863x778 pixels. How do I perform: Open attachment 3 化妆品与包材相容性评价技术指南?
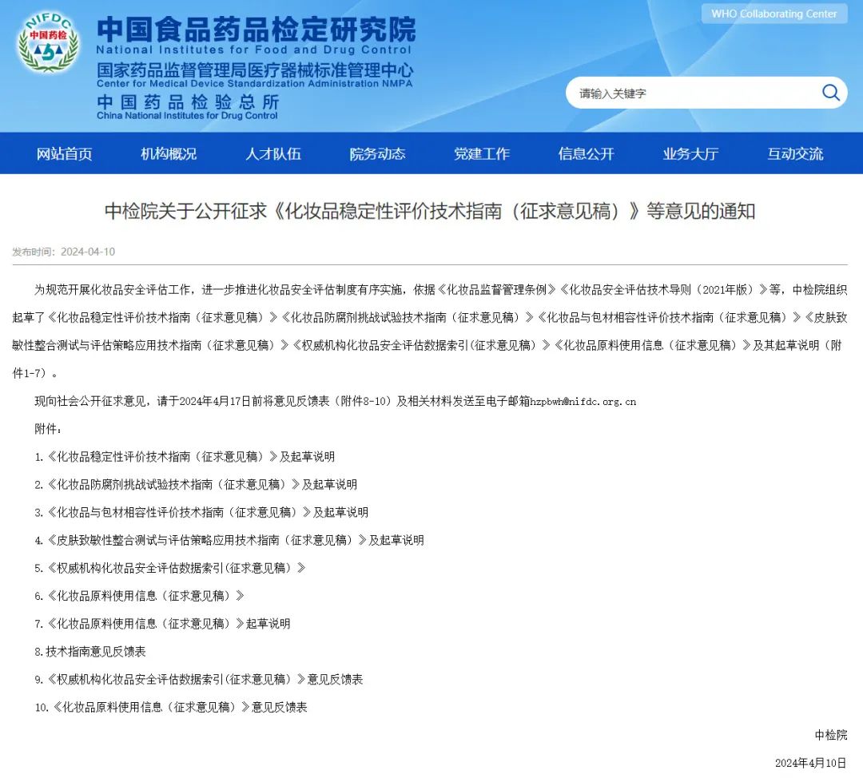(201, 512)
